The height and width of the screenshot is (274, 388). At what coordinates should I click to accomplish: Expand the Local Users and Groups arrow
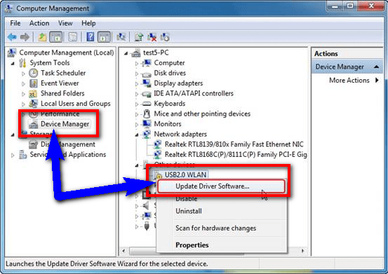coord(23,104)
